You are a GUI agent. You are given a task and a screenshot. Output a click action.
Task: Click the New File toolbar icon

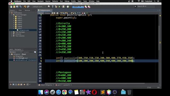click(11, 7)
